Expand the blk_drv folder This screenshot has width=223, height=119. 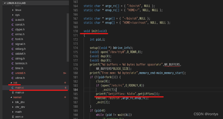tap(13, 102)
